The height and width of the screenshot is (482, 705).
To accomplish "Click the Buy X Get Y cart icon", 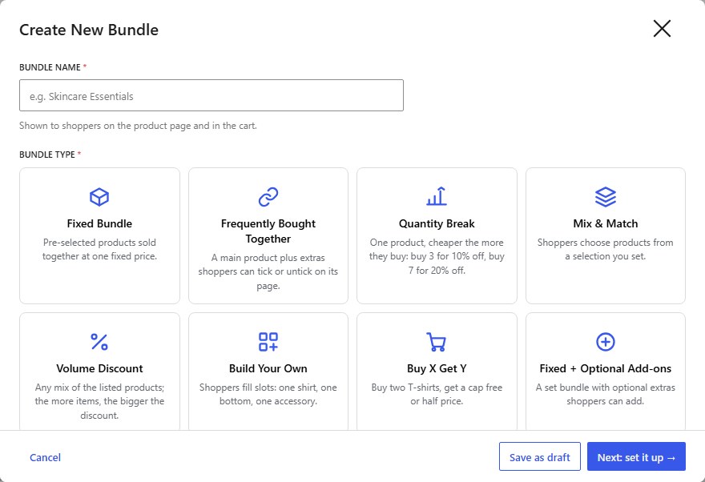I will pyautogui.click(x=436, y=342).
